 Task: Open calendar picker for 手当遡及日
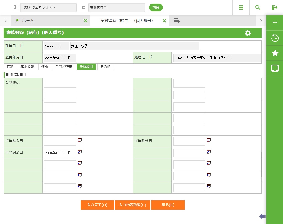(x=80, y=152)
